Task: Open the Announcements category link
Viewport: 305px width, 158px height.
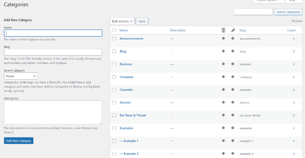Action: point(131,39)
